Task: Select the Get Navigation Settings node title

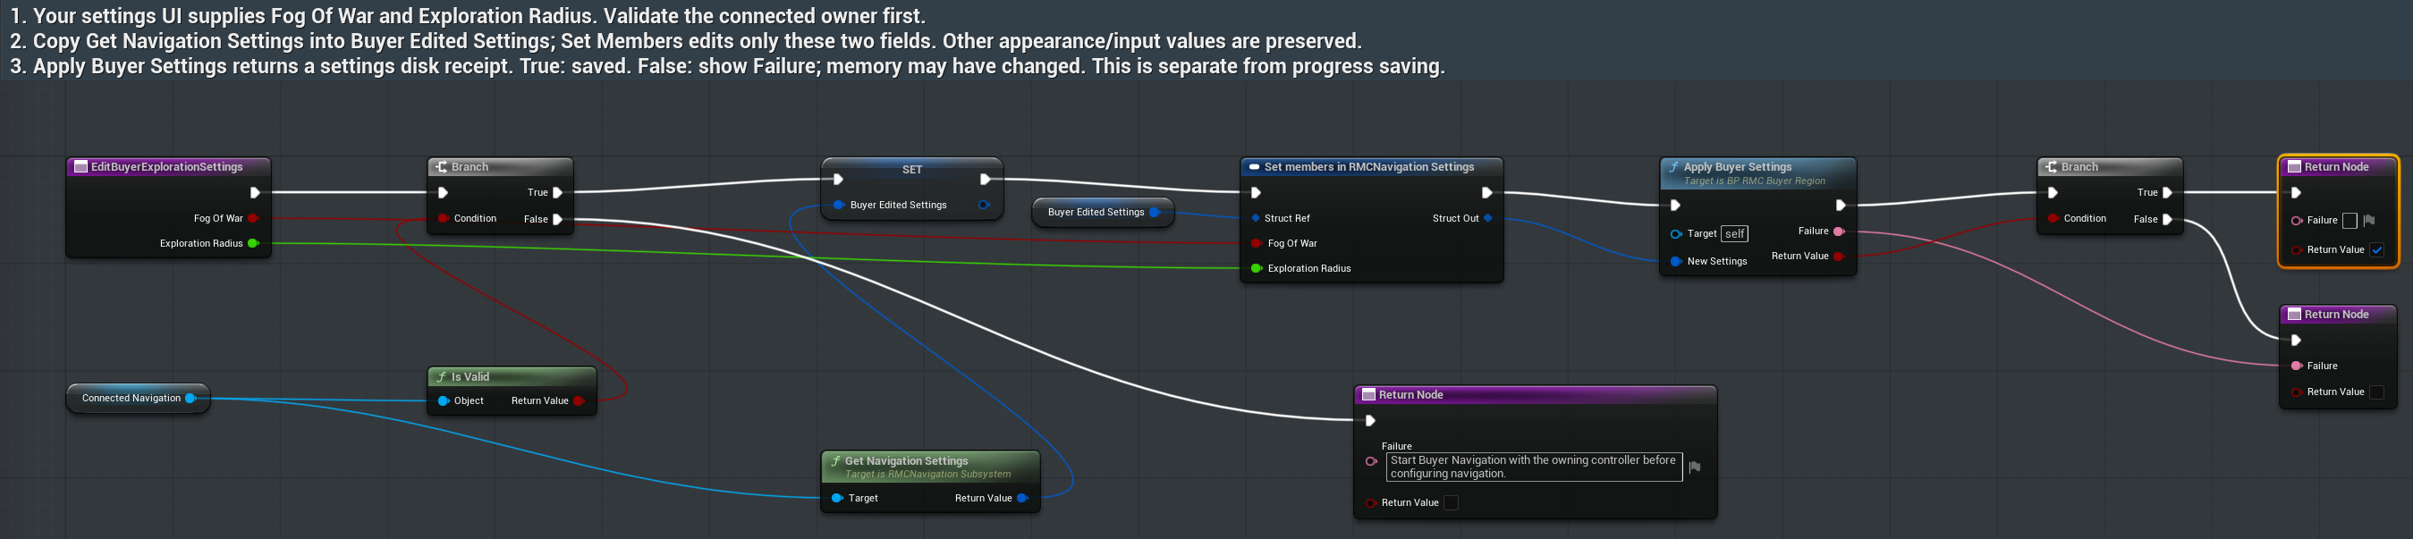Action: pyautogui.click(x=906, y=460)
